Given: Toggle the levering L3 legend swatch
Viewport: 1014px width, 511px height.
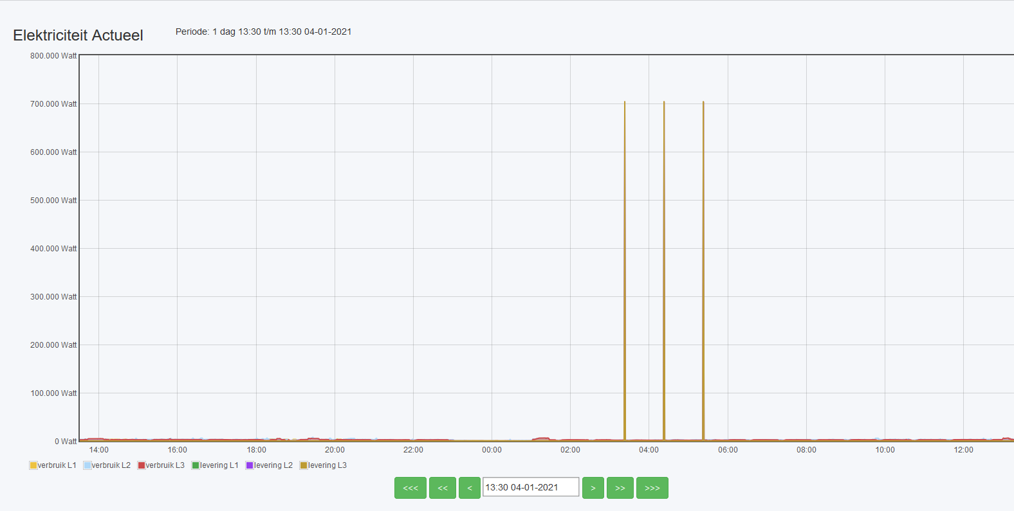Looking at the screenshot, I should (x=304, y=465).
